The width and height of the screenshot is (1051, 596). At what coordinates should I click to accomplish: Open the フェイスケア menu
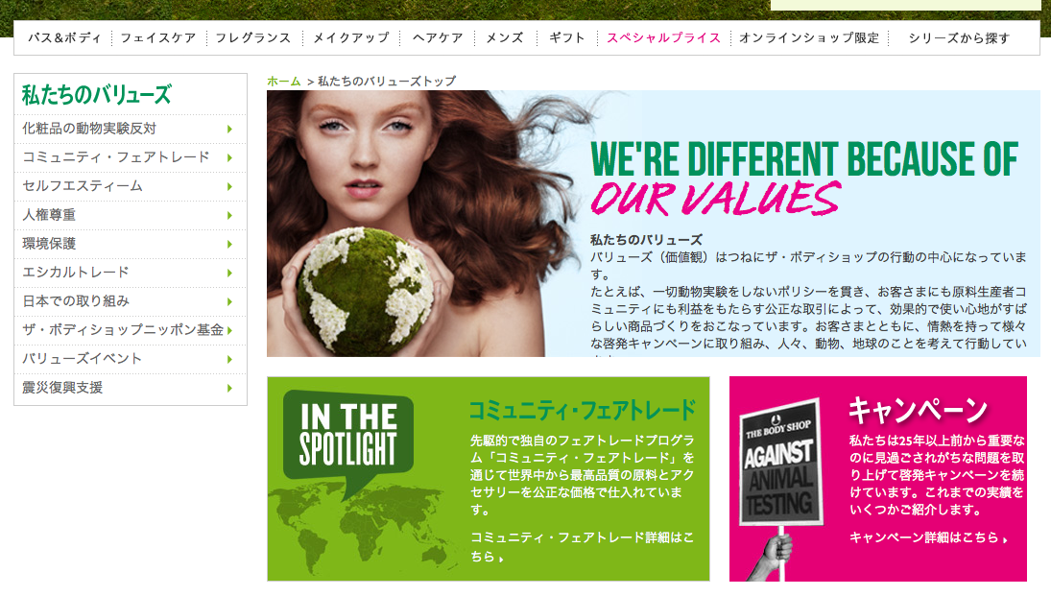158,38
